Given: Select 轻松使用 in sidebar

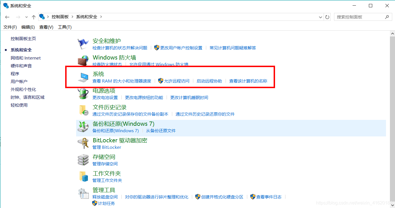Looking at the screenshot, I should click(x=19, y=105).
